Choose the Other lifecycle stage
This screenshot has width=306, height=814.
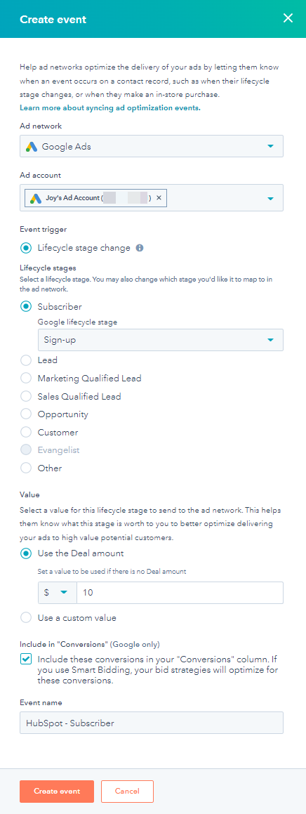pyautogui.click(x=25, y=468)
